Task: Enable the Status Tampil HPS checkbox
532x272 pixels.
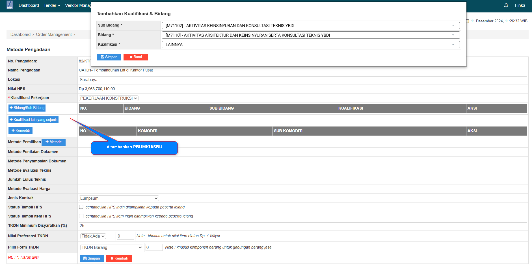Action: [x=81, y=207]
